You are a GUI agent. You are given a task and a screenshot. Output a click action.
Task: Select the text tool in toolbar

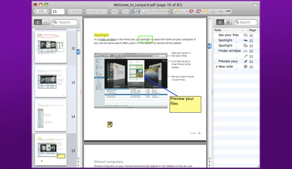[x=136, y=12]
